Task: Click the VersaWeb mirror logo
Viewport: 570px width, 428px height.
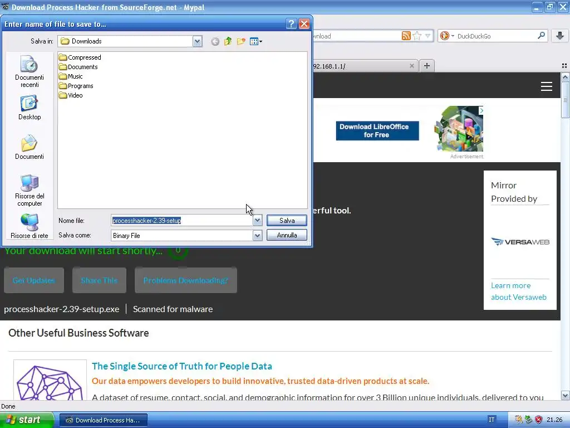Action: coord(520,242)
